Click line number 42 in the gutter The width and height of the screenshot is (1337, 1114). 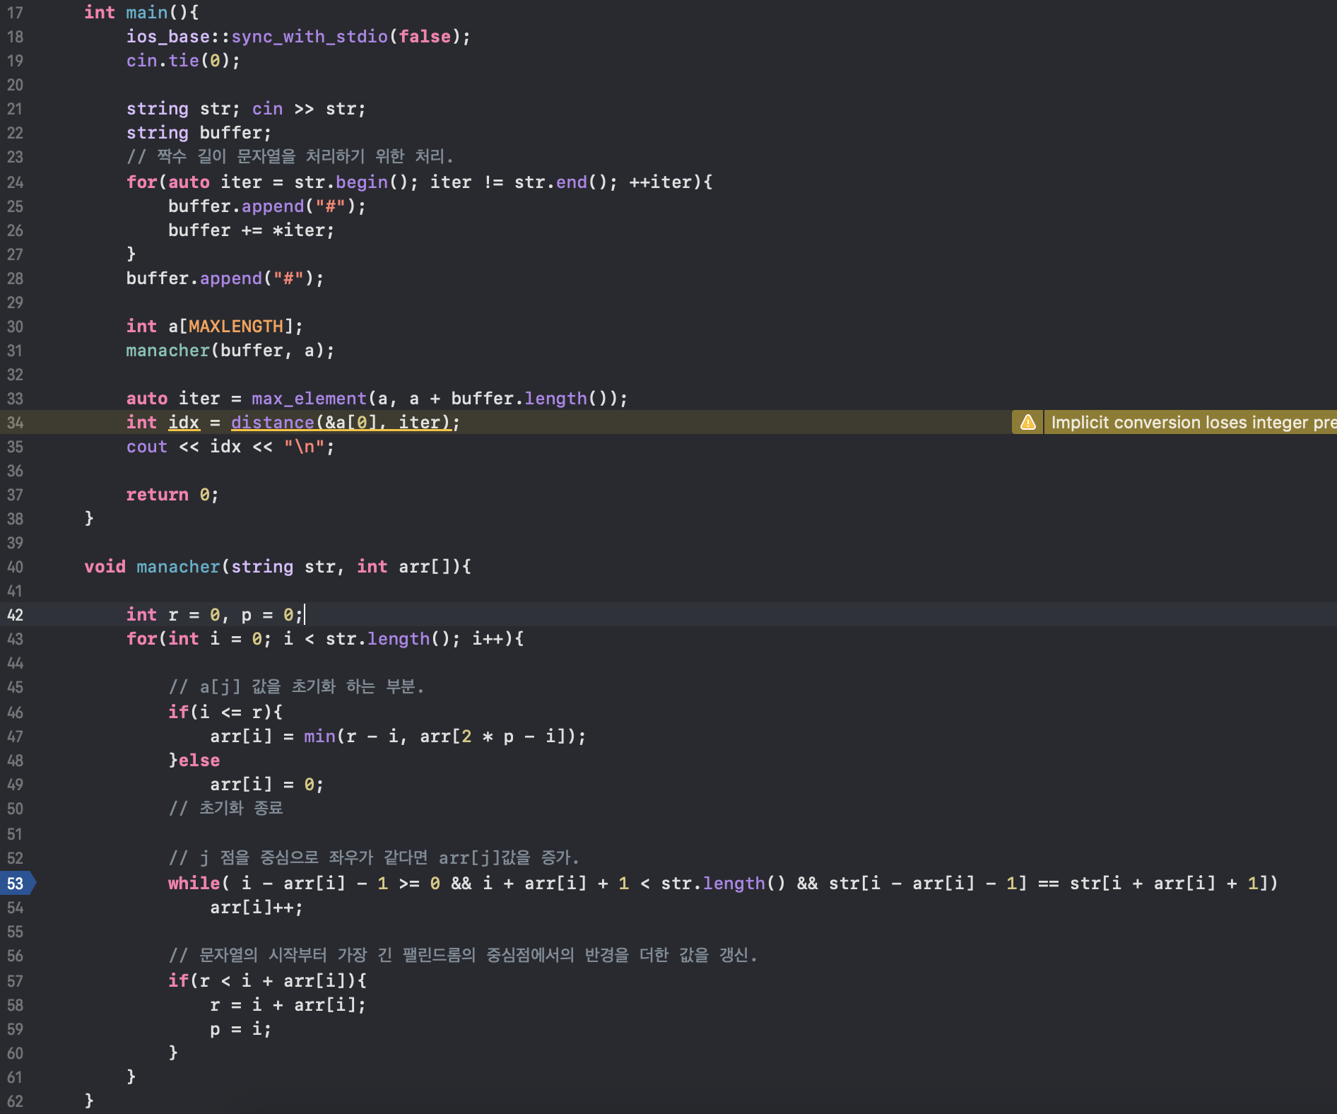(15, 615)
